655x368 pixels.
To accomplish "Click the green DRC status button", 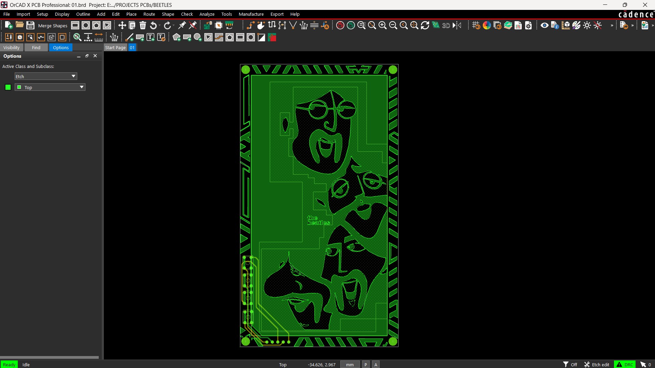I will (625, 365).
